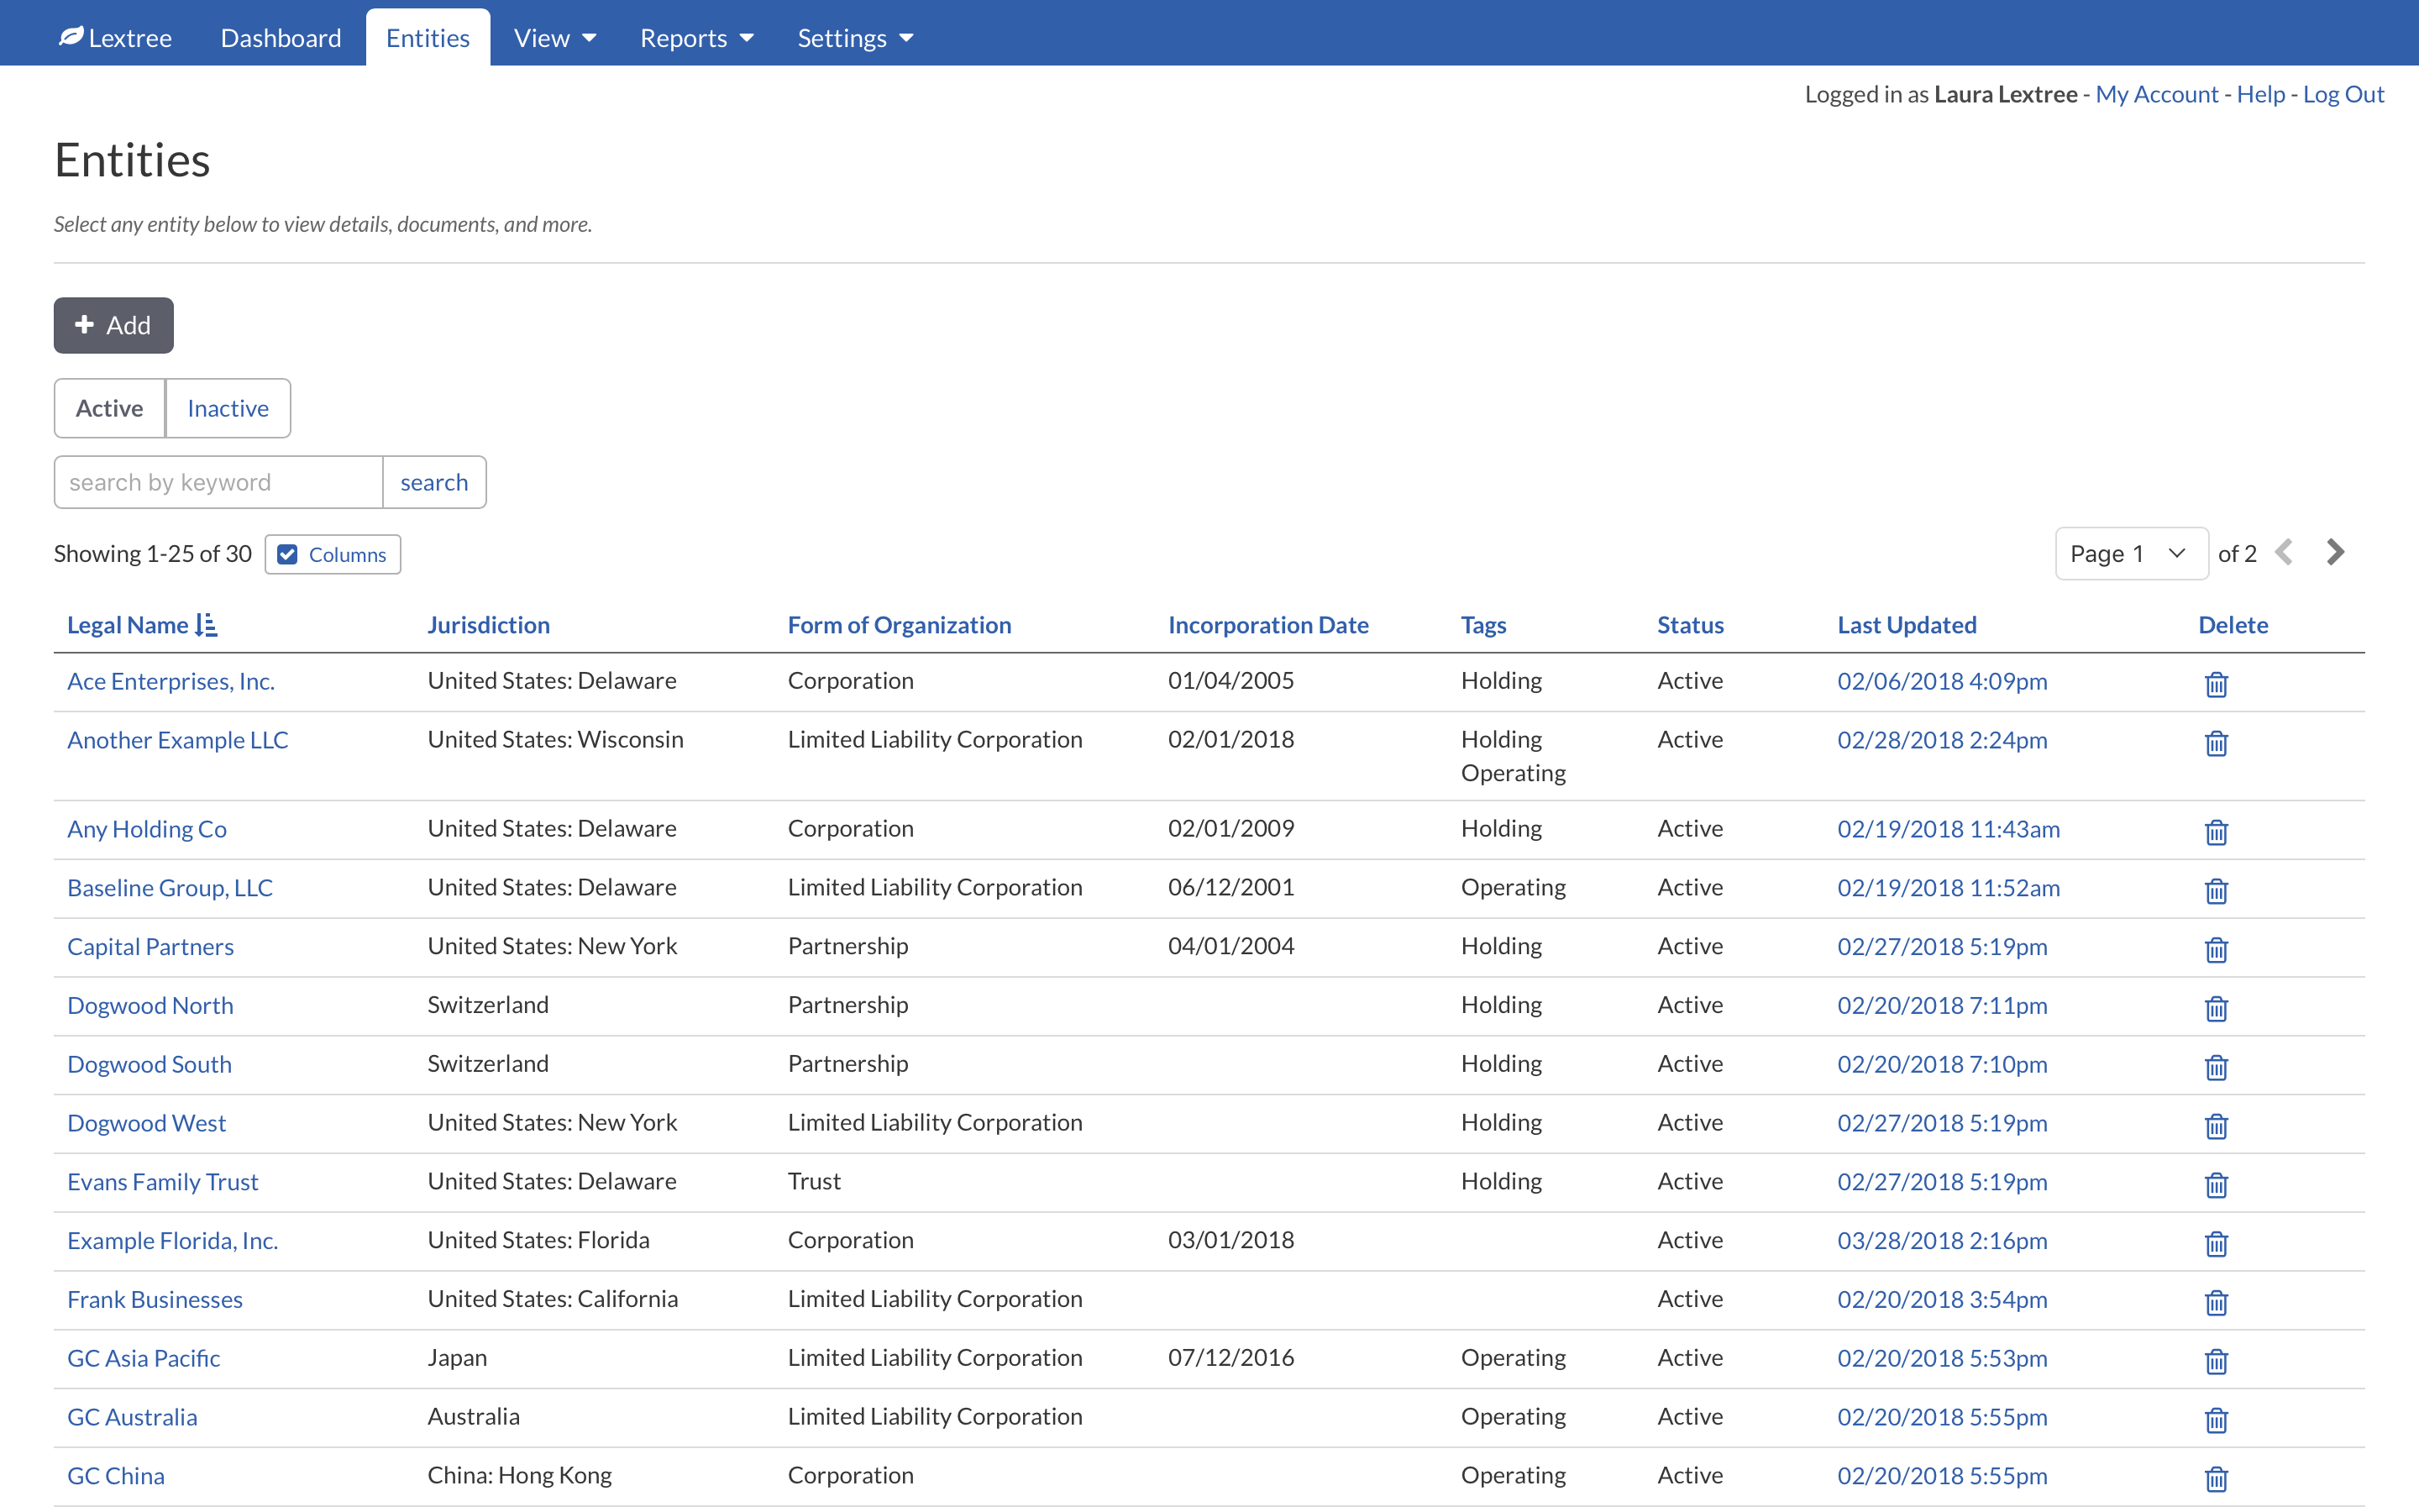Open Baseline Group, LLC entity
Image resolution: width=2419 pixels, height=1512 pixels.
point(170,888)
